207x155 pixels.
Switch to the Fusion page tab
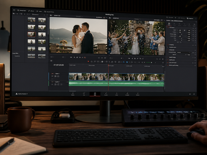click(x=106, y=94)
